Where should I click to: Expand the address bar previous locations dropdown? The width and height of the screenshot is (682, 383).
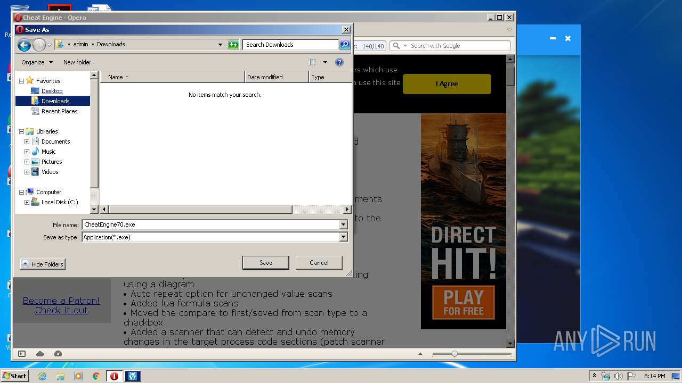coord(220,45)
